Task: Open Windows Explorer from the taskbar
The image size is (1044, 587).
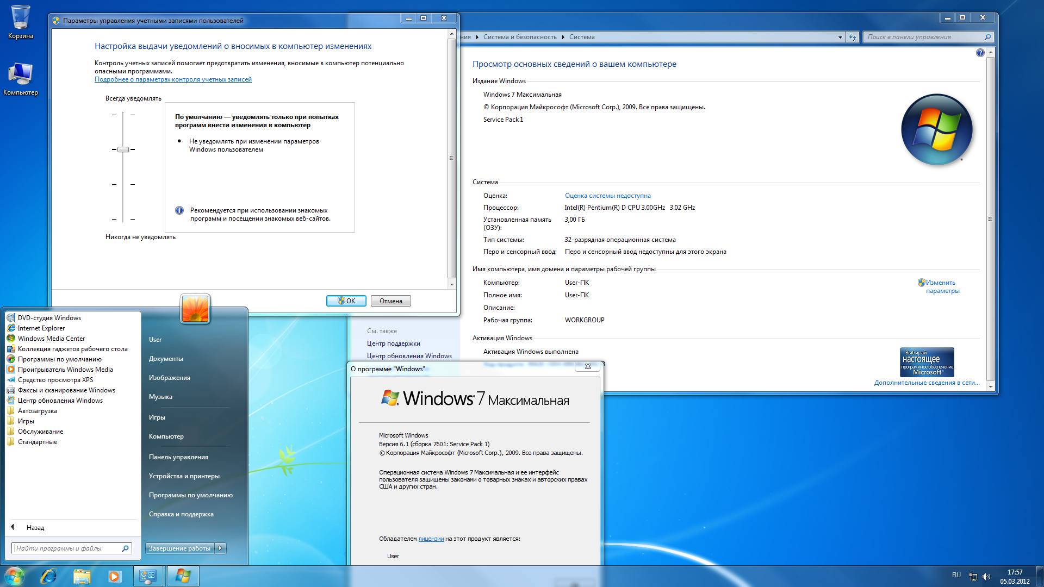Action: point(82,576)
